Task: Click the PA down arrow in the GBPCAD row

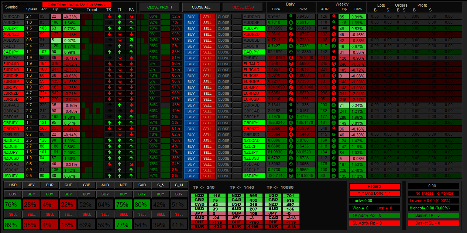Action: [131, 111]
